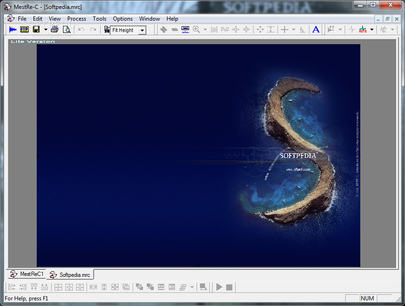
Task: Click the vertical height adjust icon
Action: [270, 30]
